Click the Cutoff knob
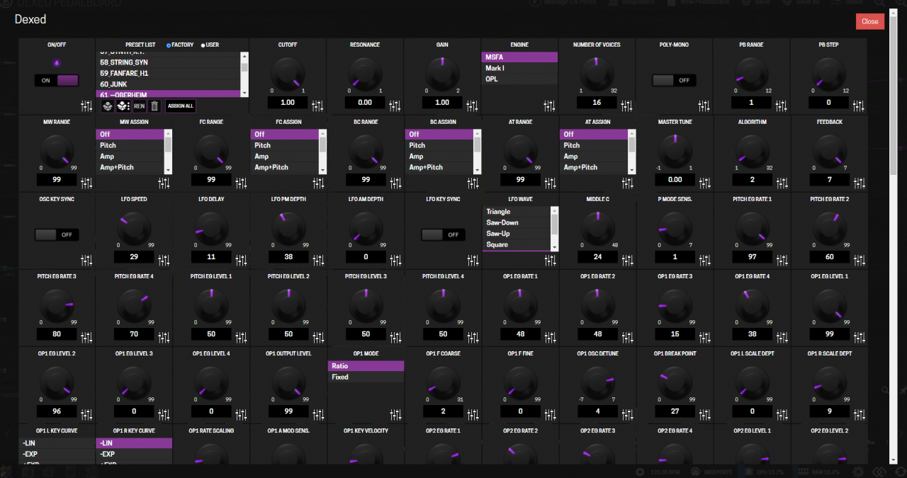907x478 pixels. pyautogui.click(x=288, y=74)
